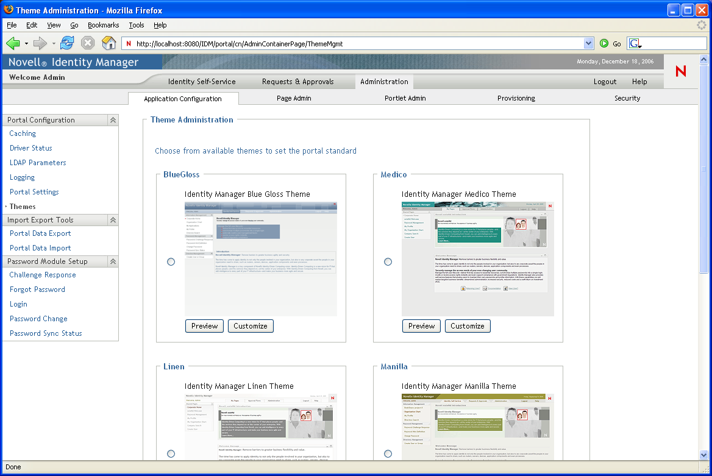This screenshot has width=712, height=476.
Task: Open the Portal Data Export link
Action: tap(40, 233)
